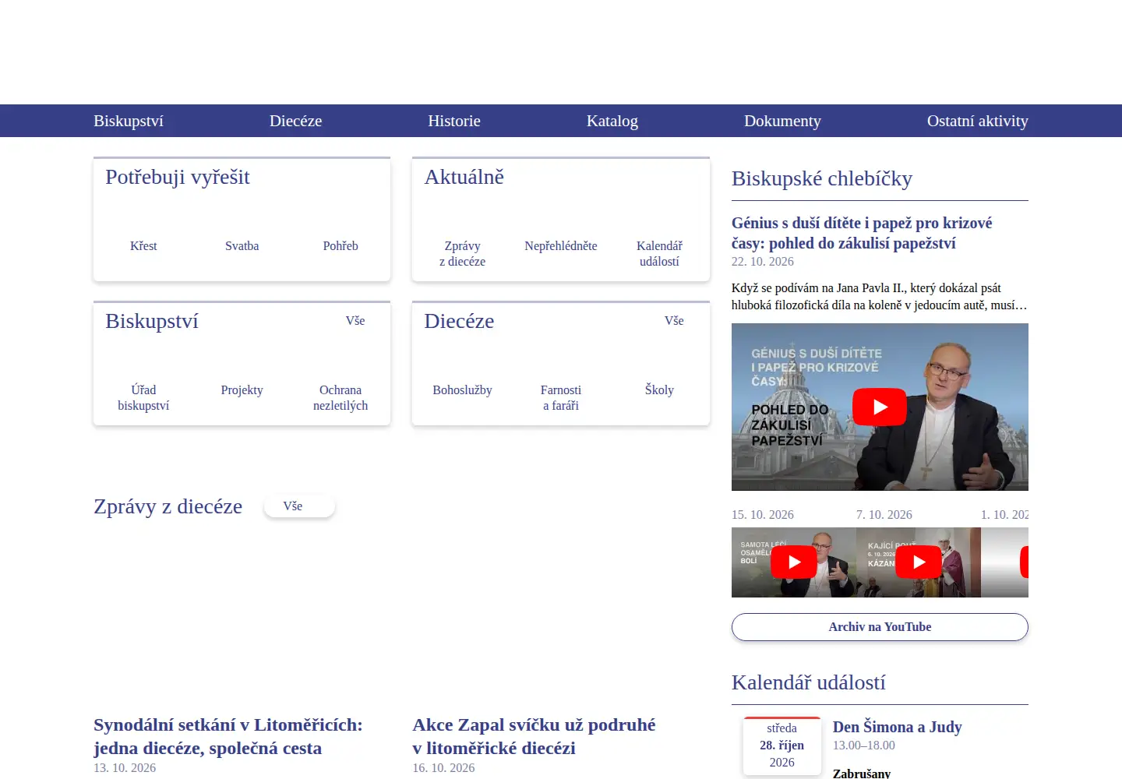Open Ochrana nezletilých link
Viewport: 1122px width, 779px height.
click(x=340, y=397)
